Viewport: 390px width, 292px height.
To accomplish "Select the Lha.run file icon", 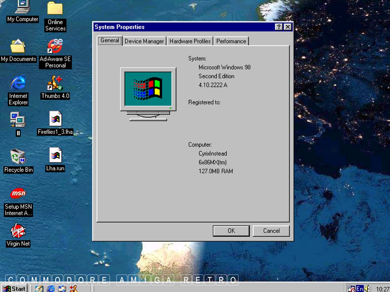I will tap(55, 156).
